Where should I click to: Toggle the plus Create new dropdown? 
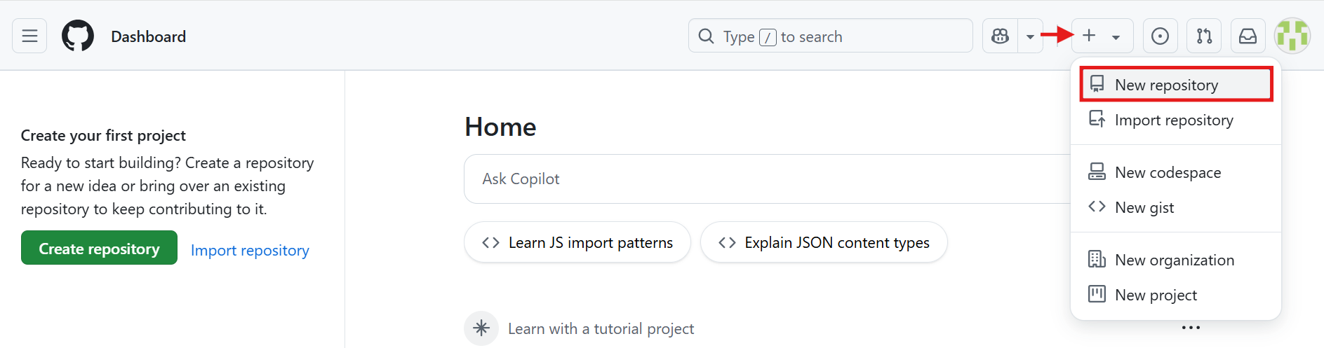click(1102, 36)
